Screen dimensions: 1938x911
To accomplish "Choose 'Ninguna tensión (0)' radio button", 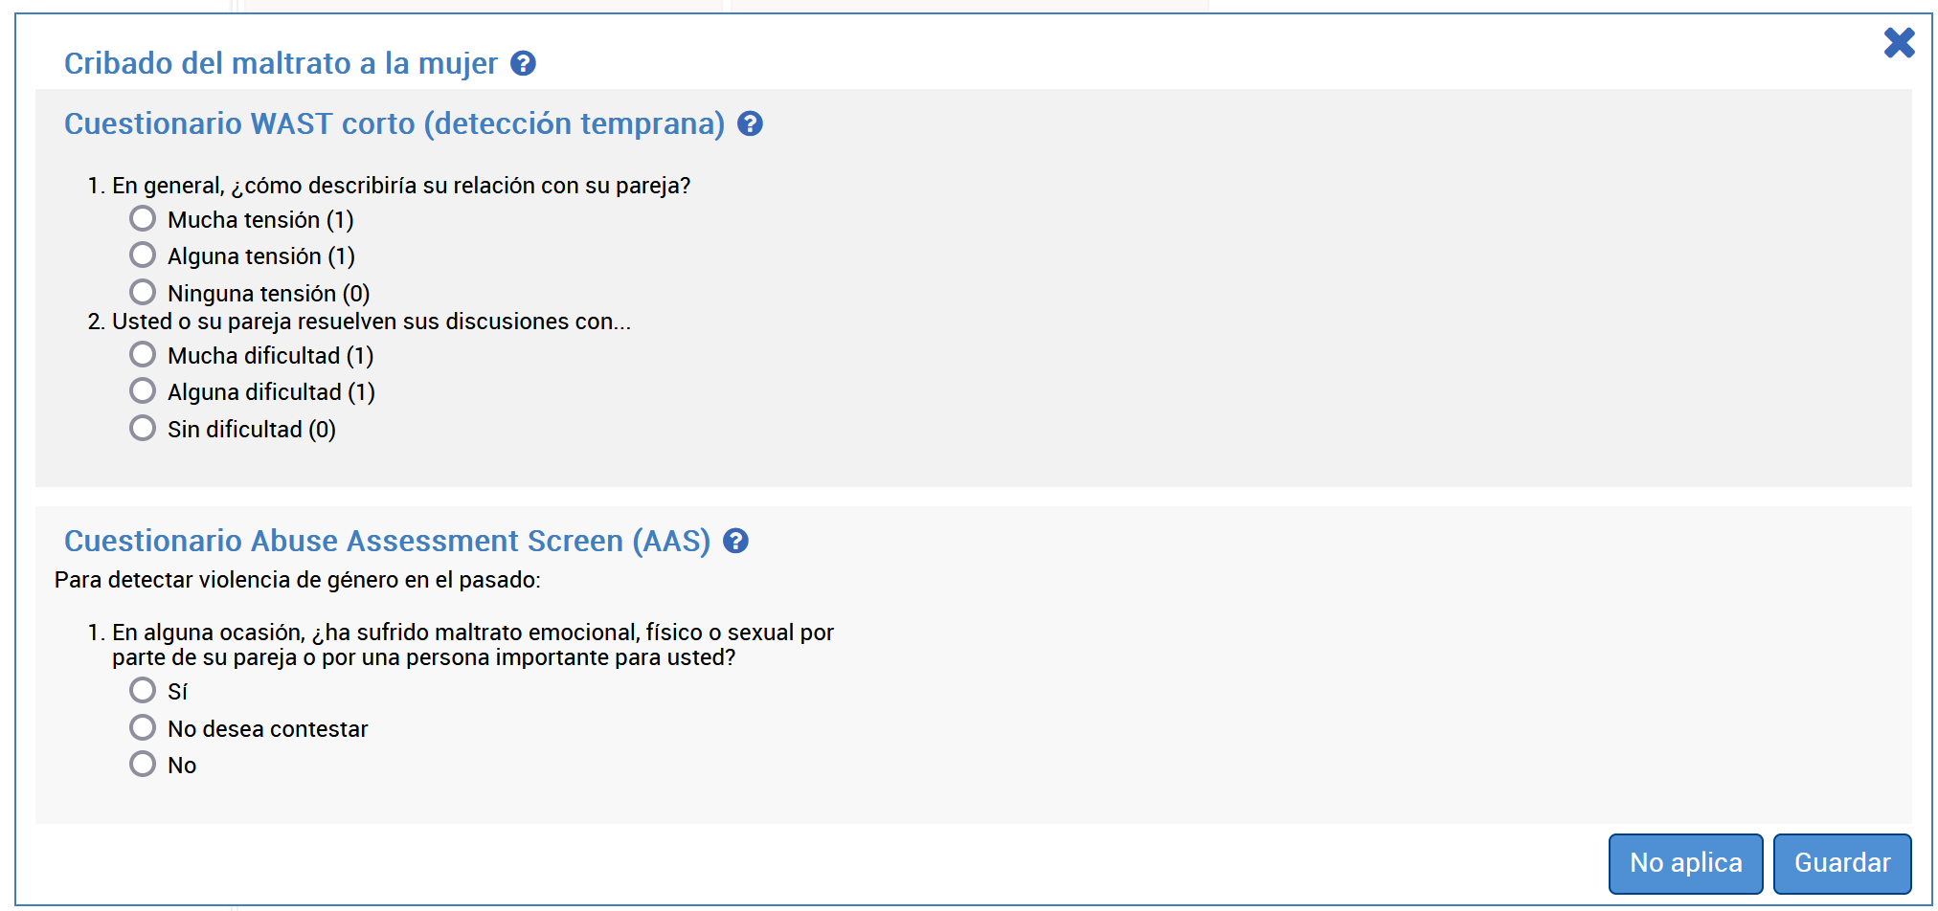I will click(143, 292).
